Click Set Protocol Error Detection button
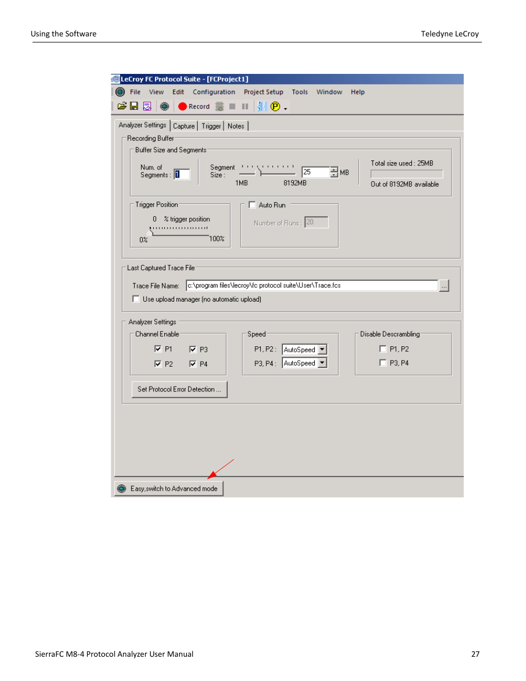Viewport: 526px width, 681px height. pos(179,389)
